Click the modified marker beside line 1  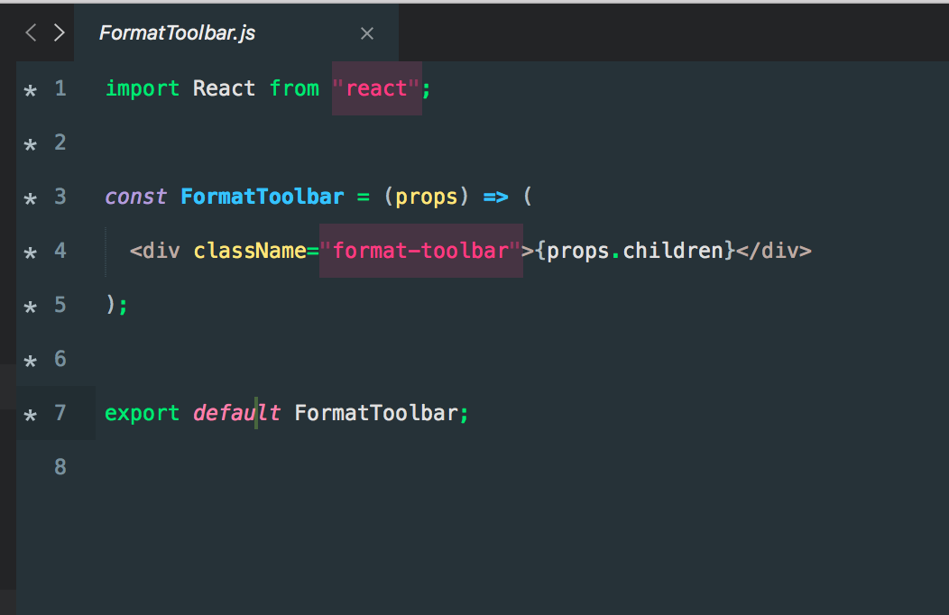tap(31, 91)
